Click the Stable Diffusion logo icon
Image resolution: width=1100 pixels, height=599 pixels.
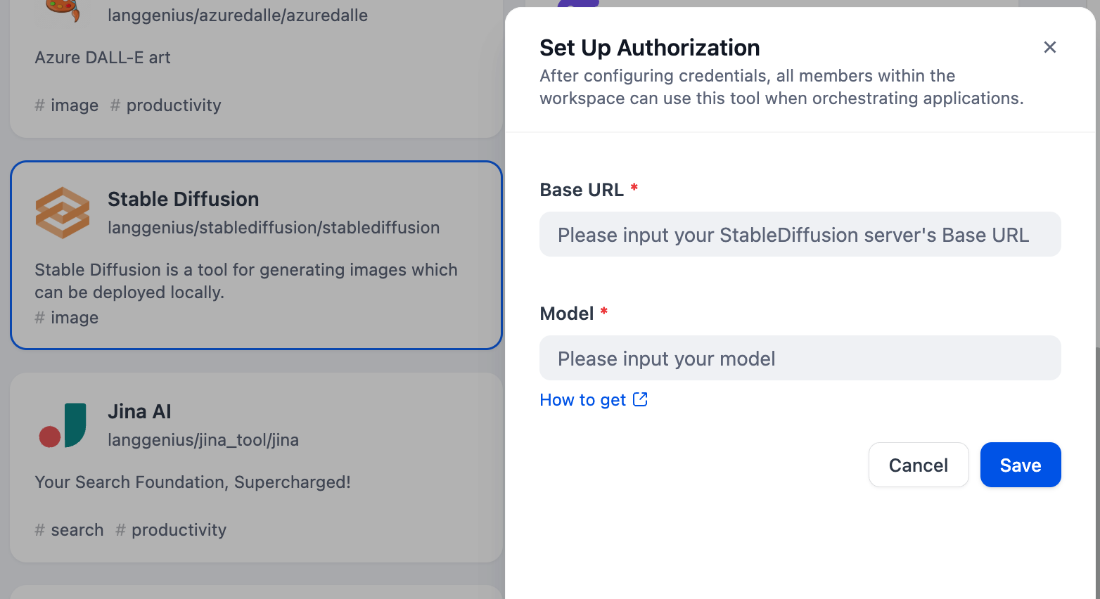63,212
